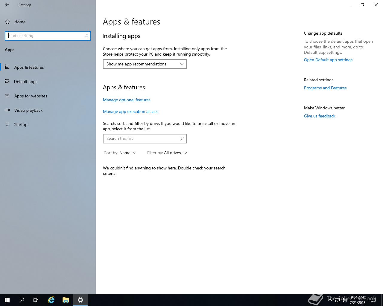
Task: Open Manage optional features link
Action: [127, 100]
